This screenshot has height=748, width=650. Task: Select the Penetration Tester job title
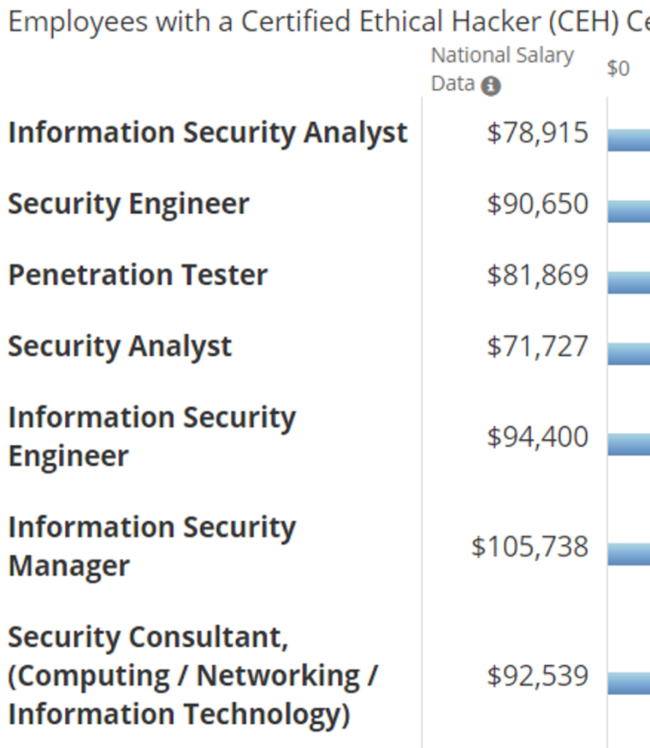point(137,275)
